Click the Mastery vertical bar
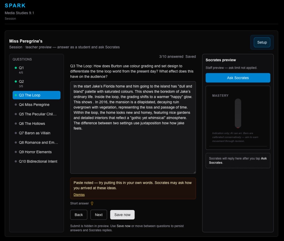284x241 pixels. [238, 113]
